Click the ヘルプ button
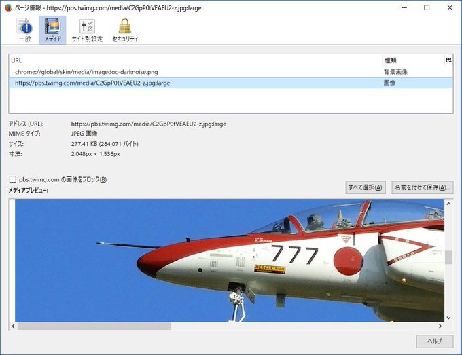This screenshot has width=462, height=355. pos(435,341)
